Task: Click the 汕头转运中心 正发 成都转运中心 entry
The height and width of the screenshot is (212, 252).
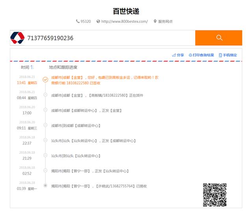Action: click(x=94, y=141)
